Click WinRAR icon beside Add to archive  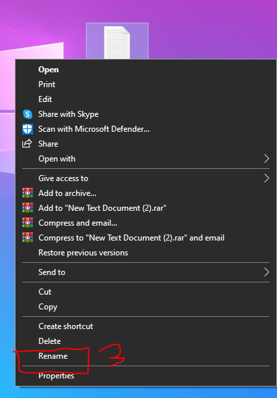[x=28, y=193]
